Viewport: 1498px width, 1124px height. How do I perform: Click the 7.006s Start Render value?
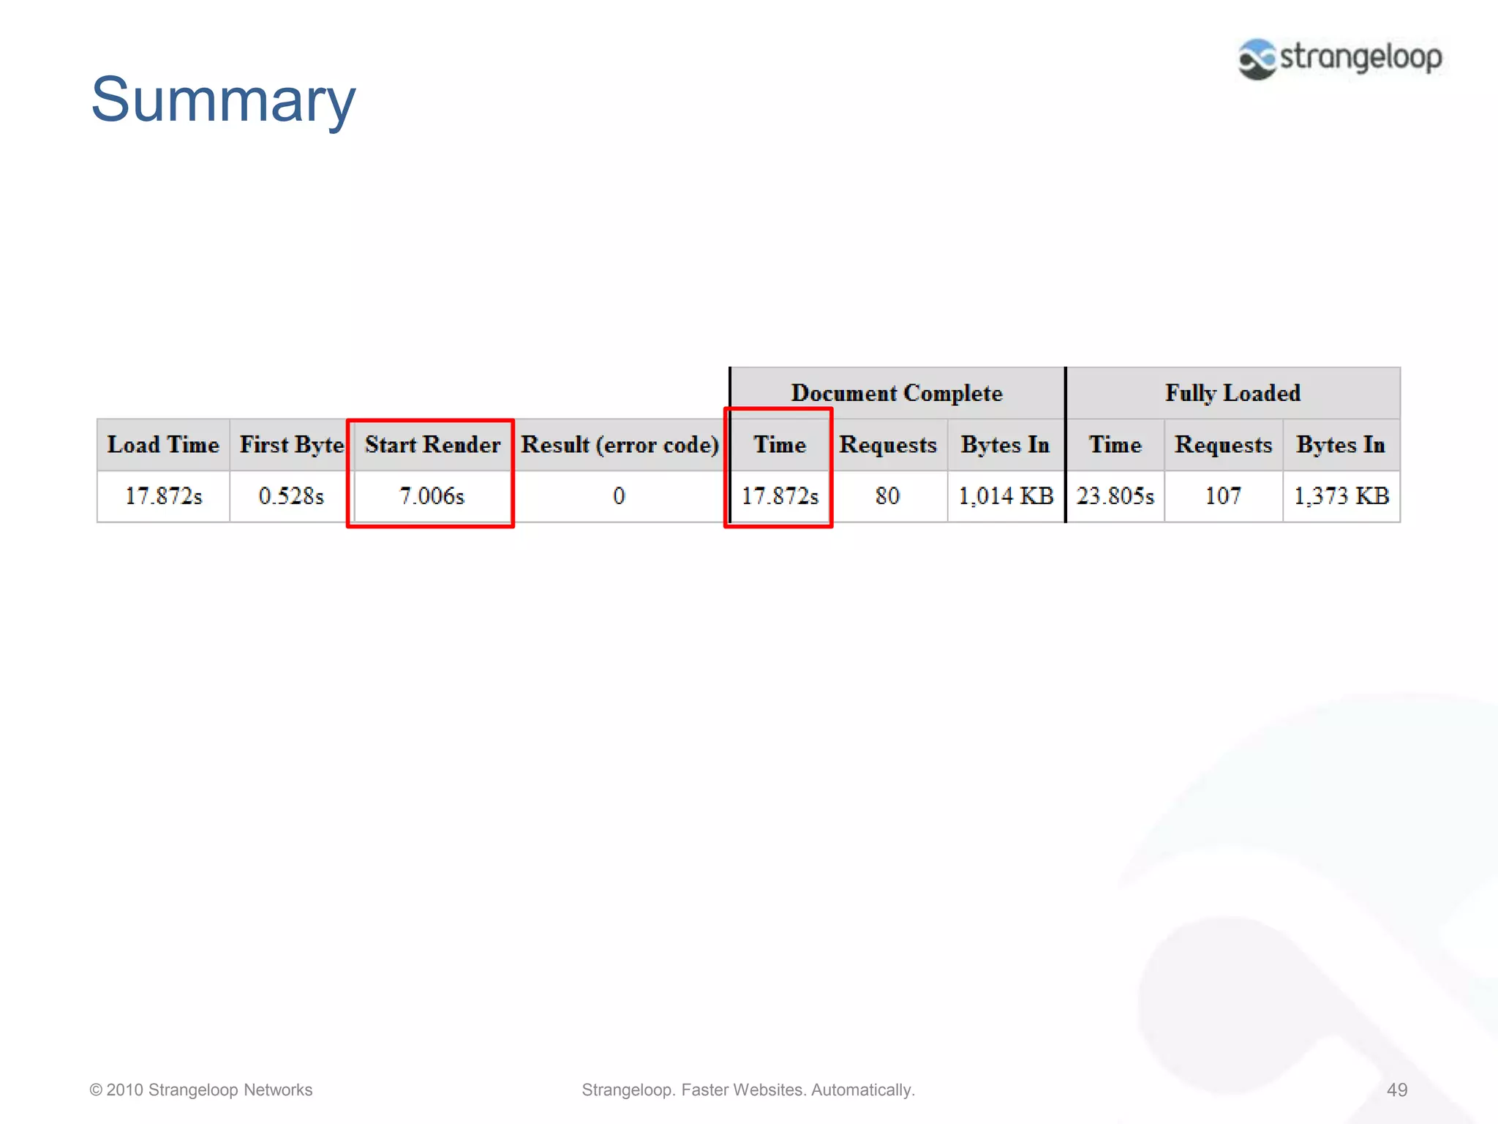(x=432, y=496)
